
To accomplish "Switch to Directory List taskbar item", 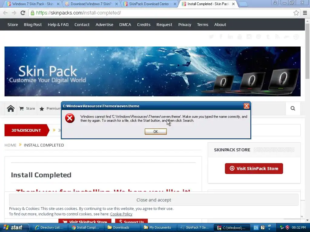I will 49,227.
